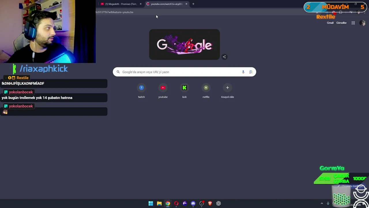This screenshot has width=369, height=208.
Task: Click the Google Doodle image
Action: click(184, 44)
